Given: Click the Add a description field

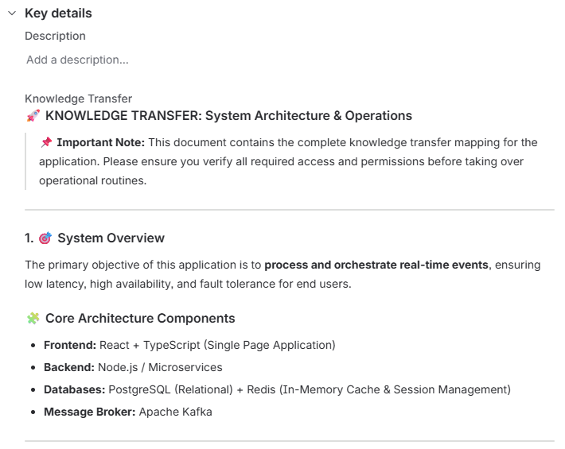Looking at the screenshot, I should click(x=77, y=60).
